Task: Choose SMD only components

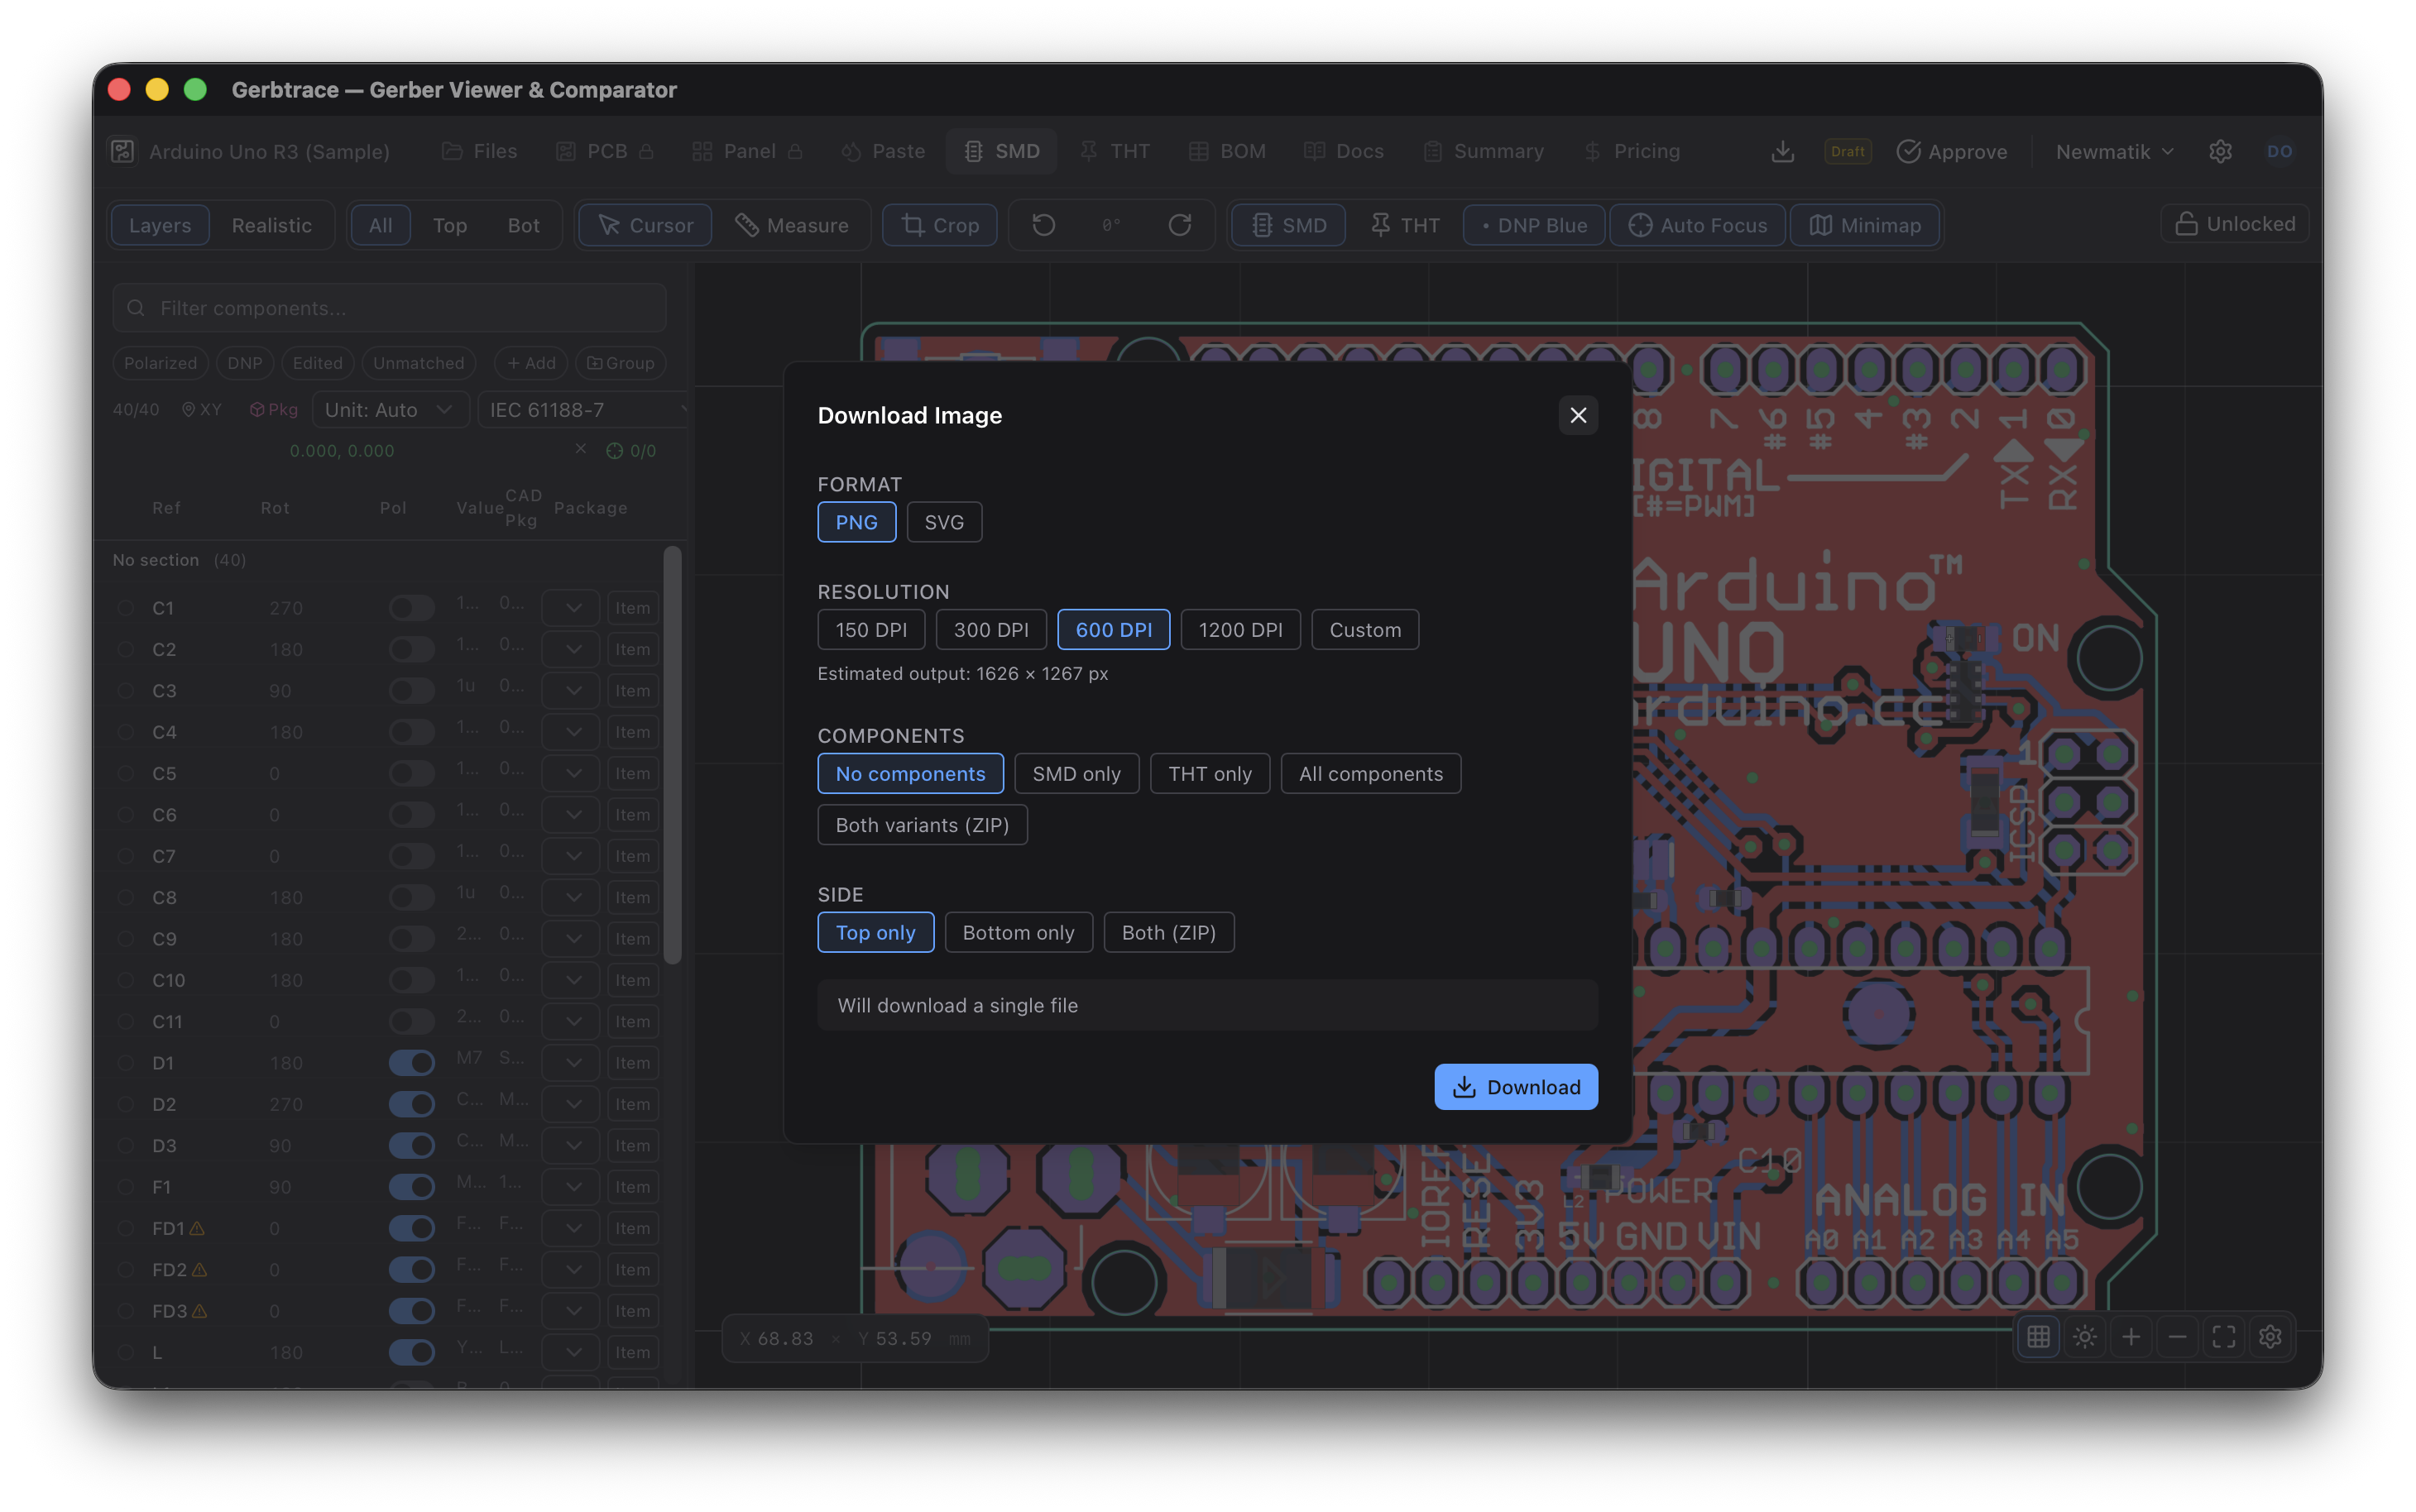Action: [x=1076, y=774]
